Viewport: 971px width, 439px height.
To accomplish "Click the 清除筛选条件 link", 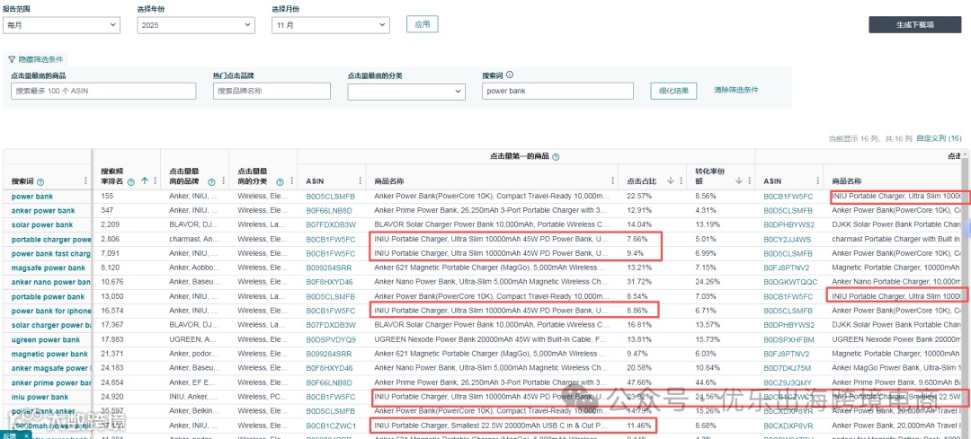I will click(x=736, y=90).
